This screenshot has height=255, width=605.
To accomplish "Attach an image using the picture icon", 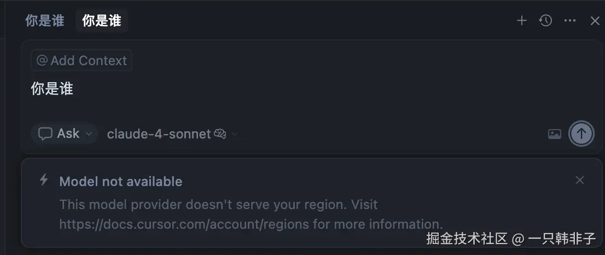I will [x=555, y=134].
